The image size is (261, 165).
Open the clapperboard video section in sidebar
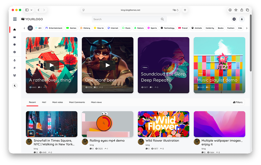[15, 37]
